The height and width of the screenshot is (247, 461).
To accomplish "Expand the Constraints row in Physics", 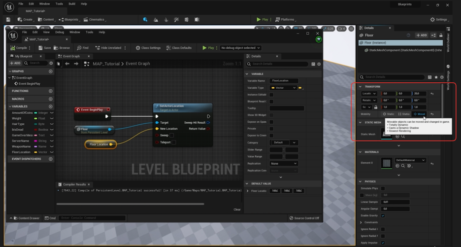I will 361,222.
